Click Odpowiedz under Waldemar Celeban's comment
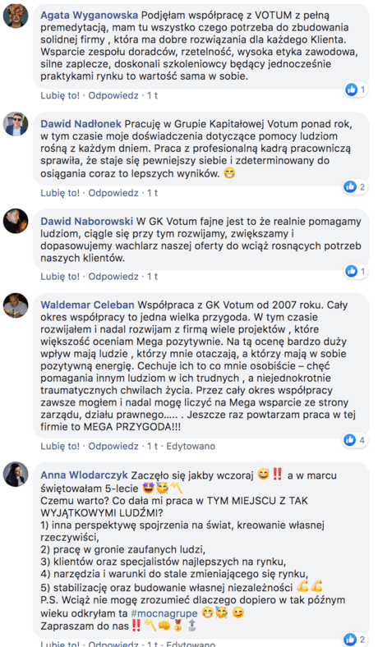The height and width of the screenshot is (647, 378). coord(113,446)
